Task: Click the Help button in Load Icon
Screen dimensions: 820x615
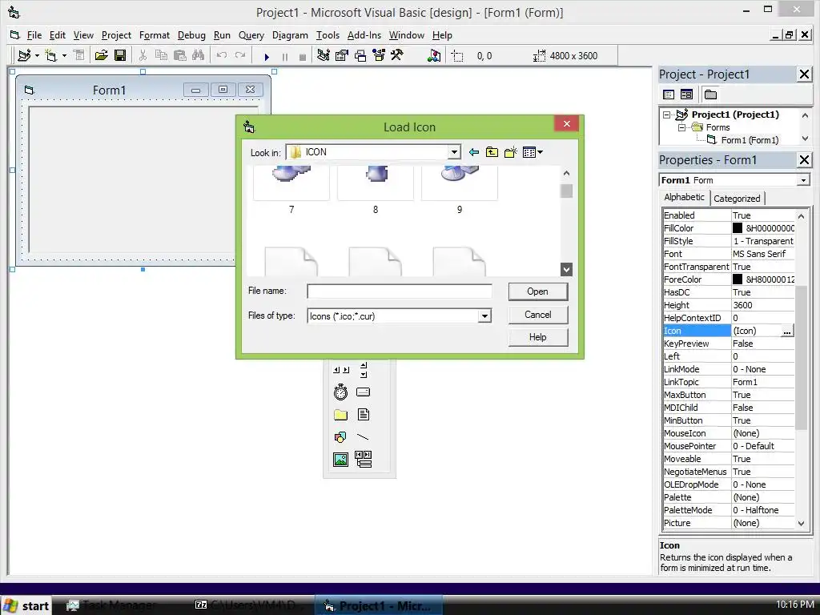Action: [x=537, y=337]
